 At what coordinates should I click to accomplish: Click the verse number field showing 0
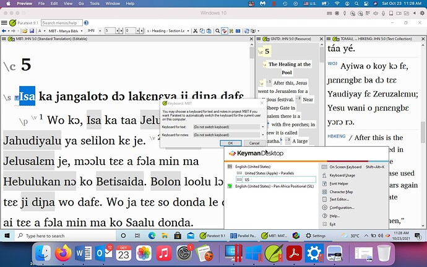(x=131, y=31)
